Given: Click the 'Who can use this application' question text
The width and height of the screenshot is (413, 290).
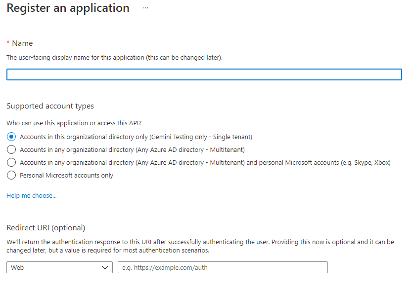Looking at the screenshot, I should coord(74,123).
